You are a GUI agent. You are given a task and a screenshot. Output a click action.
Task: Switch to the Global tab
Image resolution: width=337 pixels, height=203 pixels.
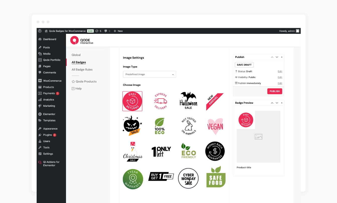click(x=76, y=55)
